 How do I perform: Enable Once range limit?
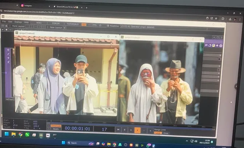pos(166,133)
